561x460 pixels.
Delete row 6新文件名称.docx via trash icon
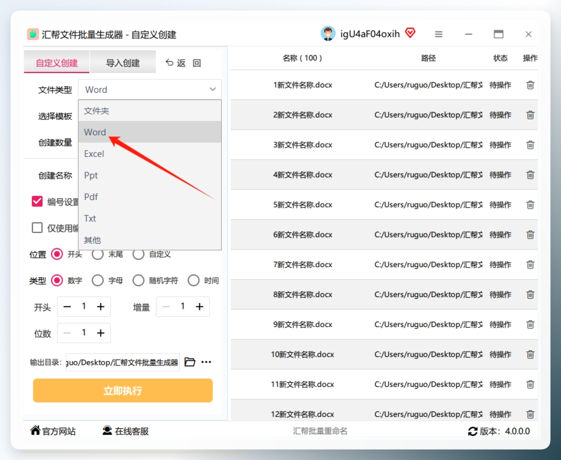(530, 235)
